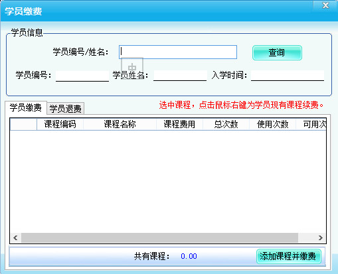338x274 pixels.
Task: Click the 添加课程并缴费 button
Action: [x=288, y=256]
